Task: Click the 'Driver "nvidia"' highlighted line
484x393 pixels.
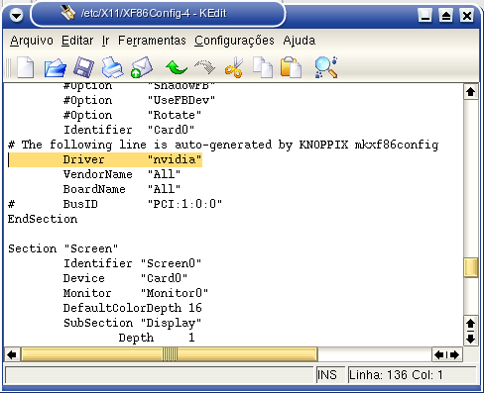Action: (x=105, y=159)
